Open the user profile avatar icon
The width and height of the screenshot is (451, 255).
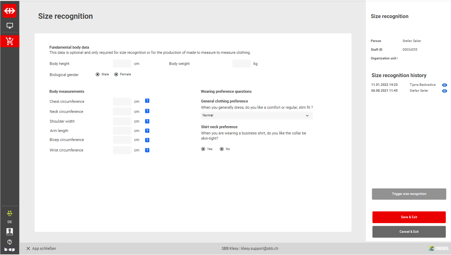10,232
